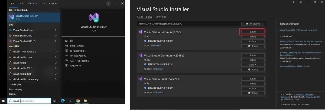Image resolution: width=325 pixels, height=110 pixels.
Task: Select the すべて search filter tab
Action: (x=13, y=4)
